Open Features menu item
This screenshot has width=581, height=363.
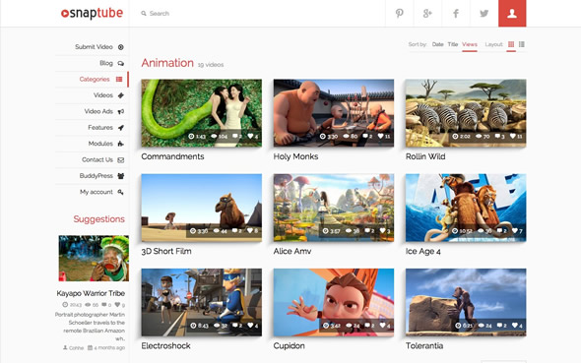point(100,128)
